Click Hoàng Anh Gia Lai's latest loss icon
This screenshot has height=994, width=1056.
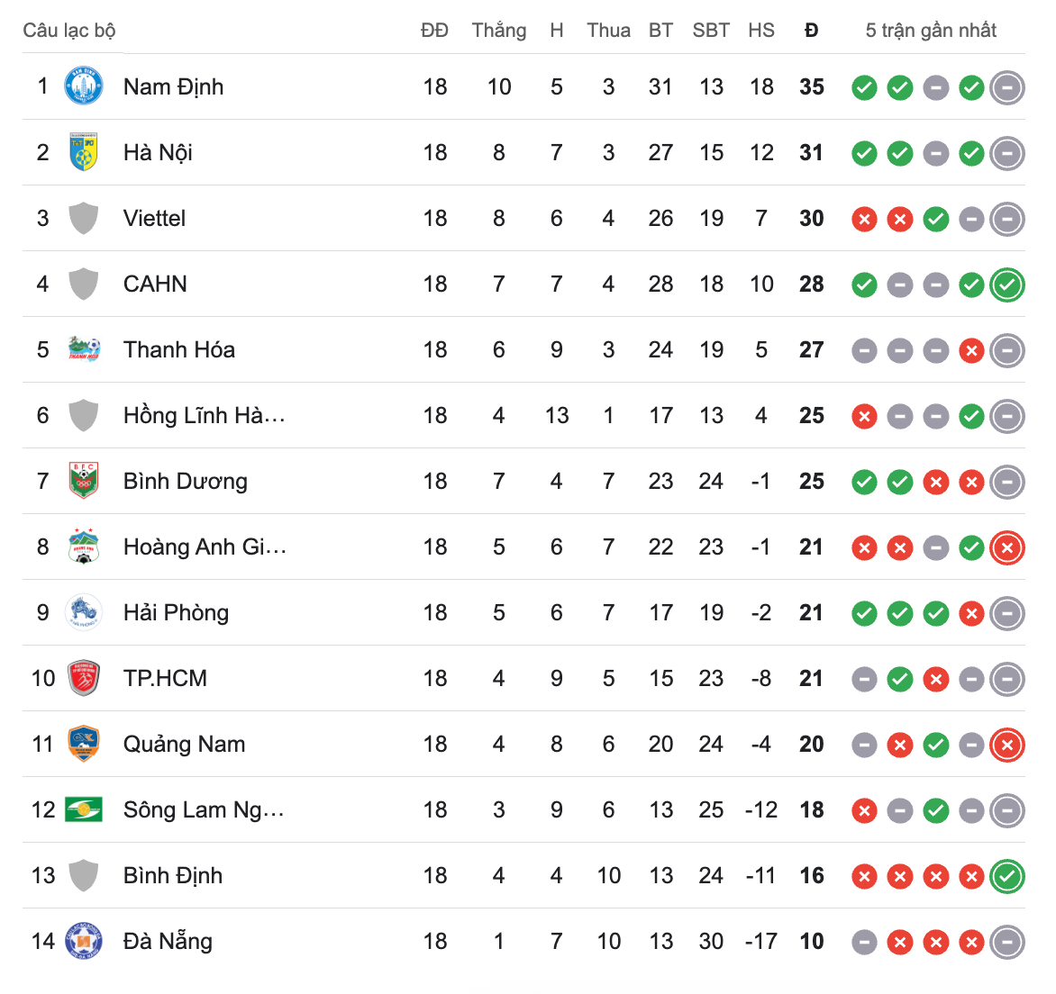[x=1006, y=547]
